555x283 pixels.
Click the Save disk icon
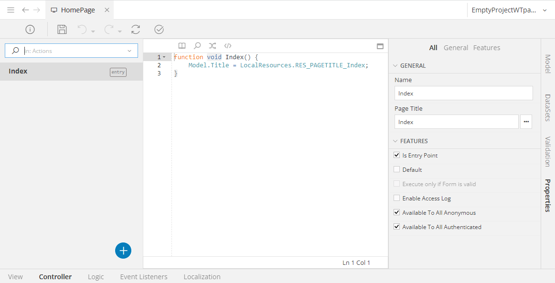click(x=62, y=30)
